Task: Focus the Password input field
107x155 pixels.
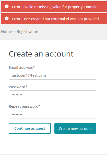Action: pyautogui.click(x=52, y=95)
